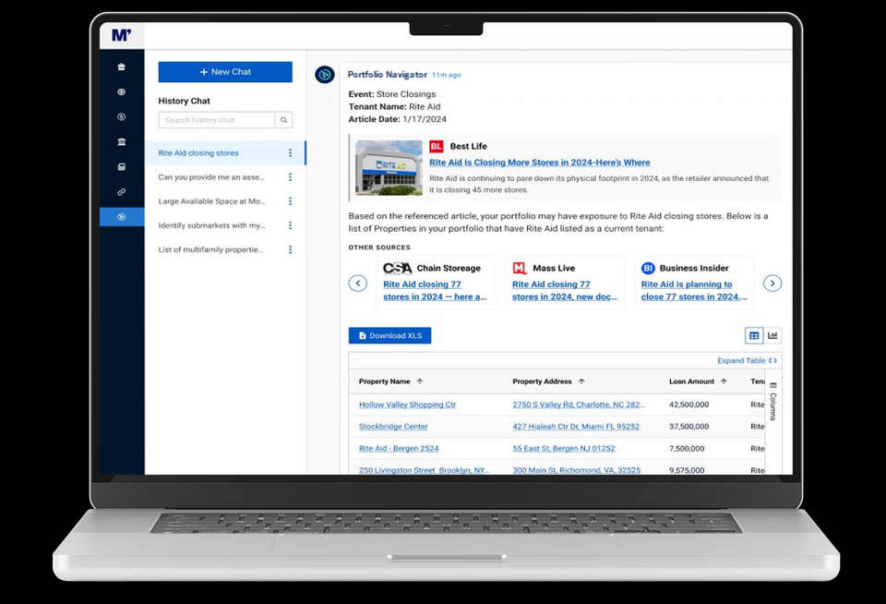The width and height of the screenshot is (886, 604).
Task: Select 'List of multifamily propertie...' chat
Action: tap(210, 249)
